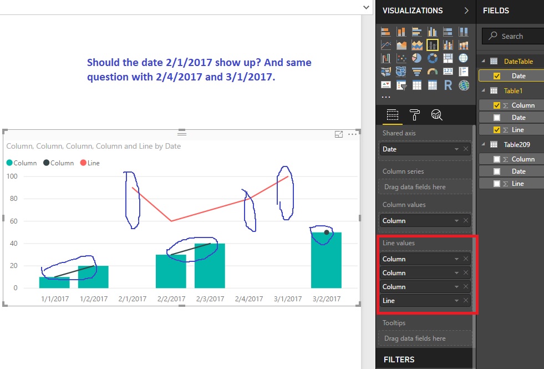Image resolution: width=544 pixels, height=369 pixels.
Task: Uncheck Line under Table1
Action: (497, 129)
